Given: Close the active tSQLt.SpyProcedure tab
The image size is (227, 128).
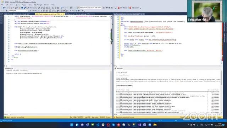Looking at the screenshot, I should point(63,14).
